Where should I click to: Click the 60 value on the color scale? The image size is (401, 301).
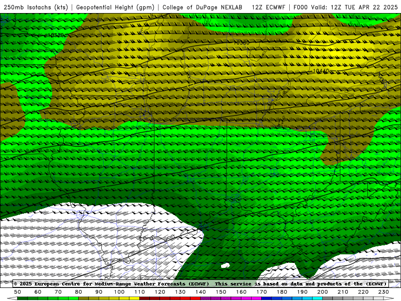(38, 292)
